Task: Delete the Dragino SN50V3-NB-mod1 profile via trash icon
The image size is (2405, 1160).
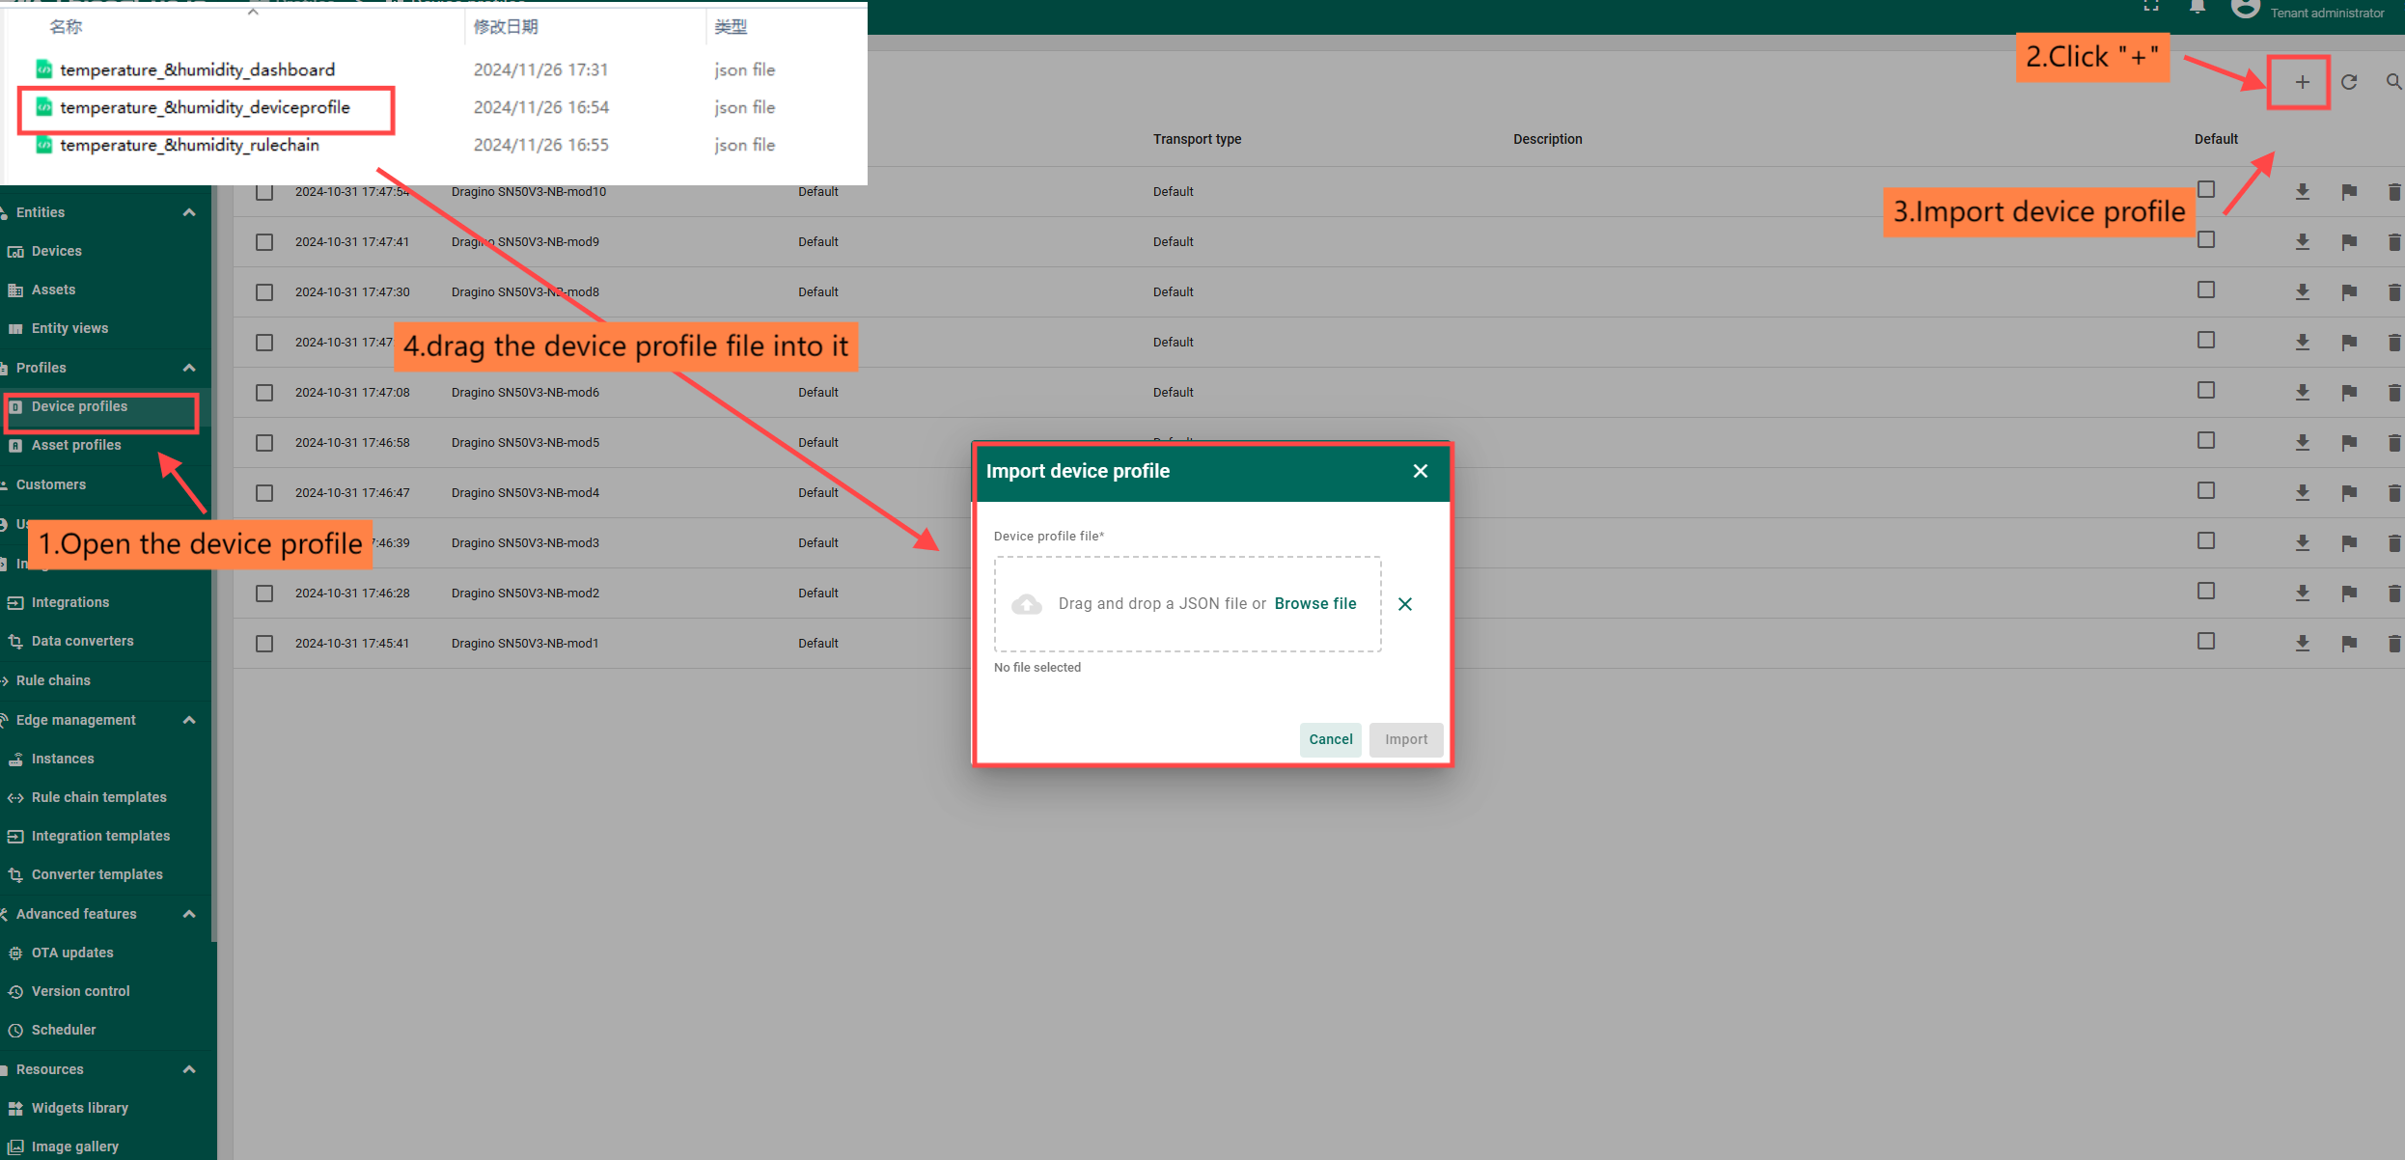Action: coord(2393,644)
